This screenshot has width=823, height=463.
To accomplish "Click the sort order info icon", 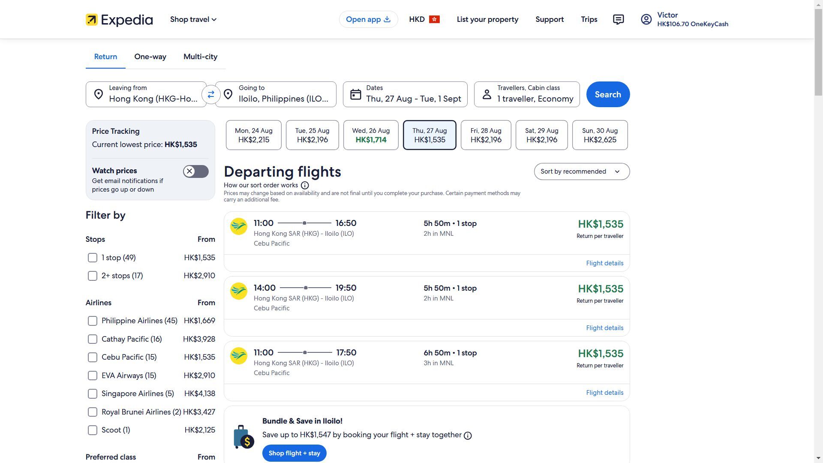I will click(305, 185).
